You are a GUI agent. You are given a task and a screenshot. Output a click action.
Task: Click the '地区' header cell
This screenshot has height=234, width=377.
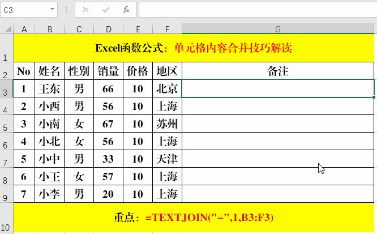pos(167,71)
